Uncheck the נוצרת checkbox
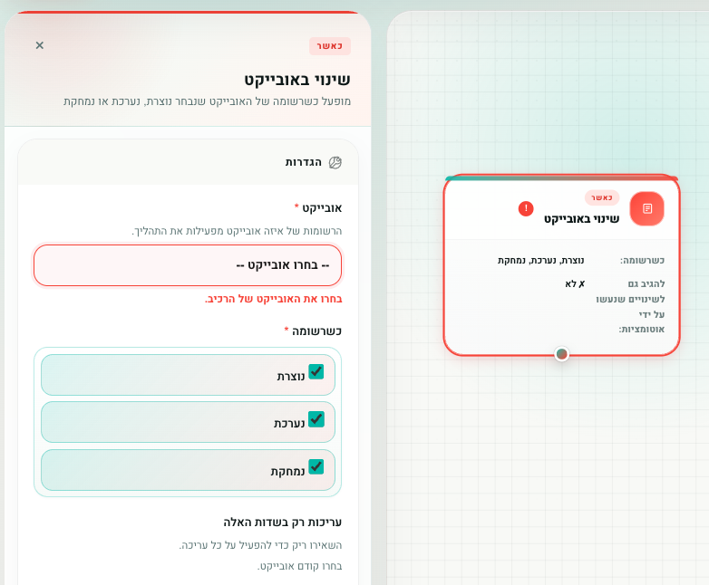This screenshot has height=585, width=709. [316, 372]
